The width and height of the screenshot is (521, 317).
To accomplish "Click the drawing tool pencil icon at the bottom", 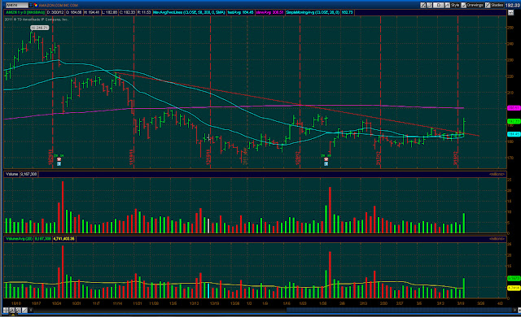I will pos(24,310).
